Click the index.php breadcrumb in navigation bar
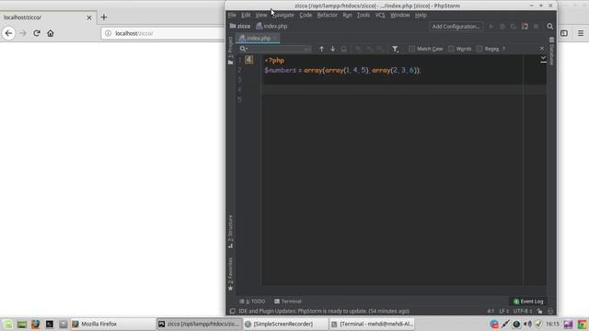Screen dimensions: 589x331 (271, 27)
